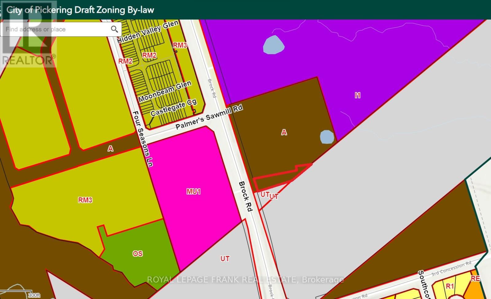Select the purple I1 zone label
The width and height of the screenshot is (491, 299).
pyautogui.click(x=358, y=95)
